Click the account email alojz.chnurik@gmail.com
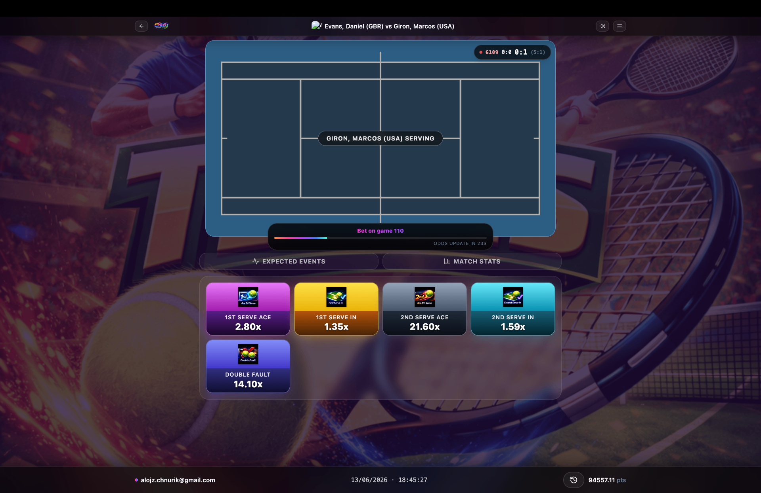The height and width of the screenshot is (493, 761). pyautogui.click(x=178, y=480)
